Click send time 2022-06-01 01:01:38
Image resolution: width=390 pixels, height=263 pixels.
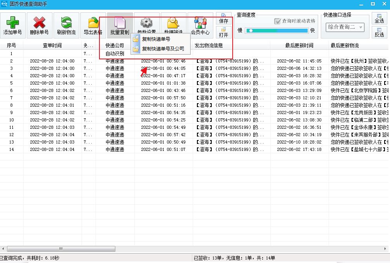click(x=163, y=83)
